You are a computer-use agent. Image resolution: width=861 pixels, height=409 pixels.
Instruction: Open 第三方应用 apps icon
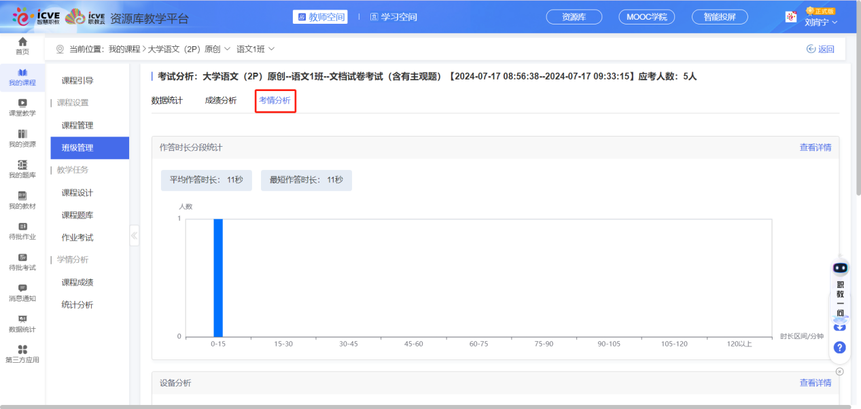click(22, 354)
